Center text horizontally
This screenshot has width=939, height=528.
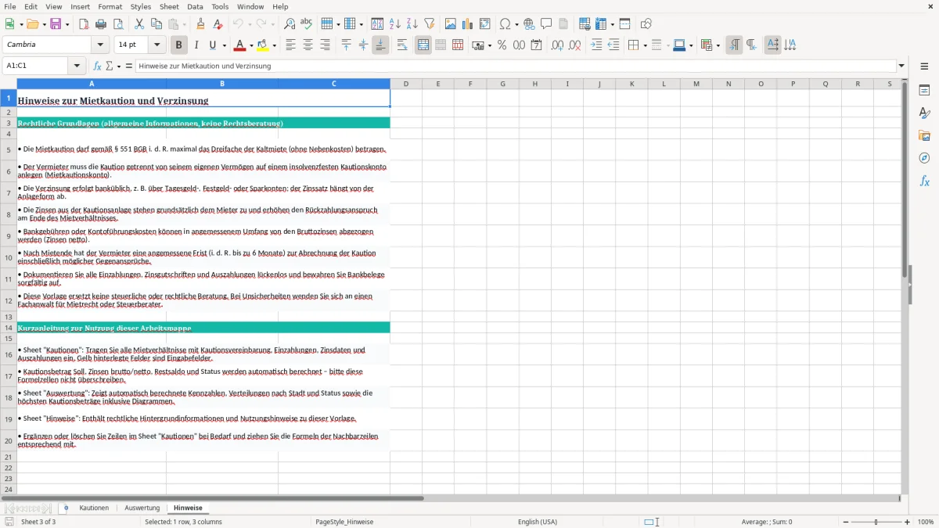308,45
